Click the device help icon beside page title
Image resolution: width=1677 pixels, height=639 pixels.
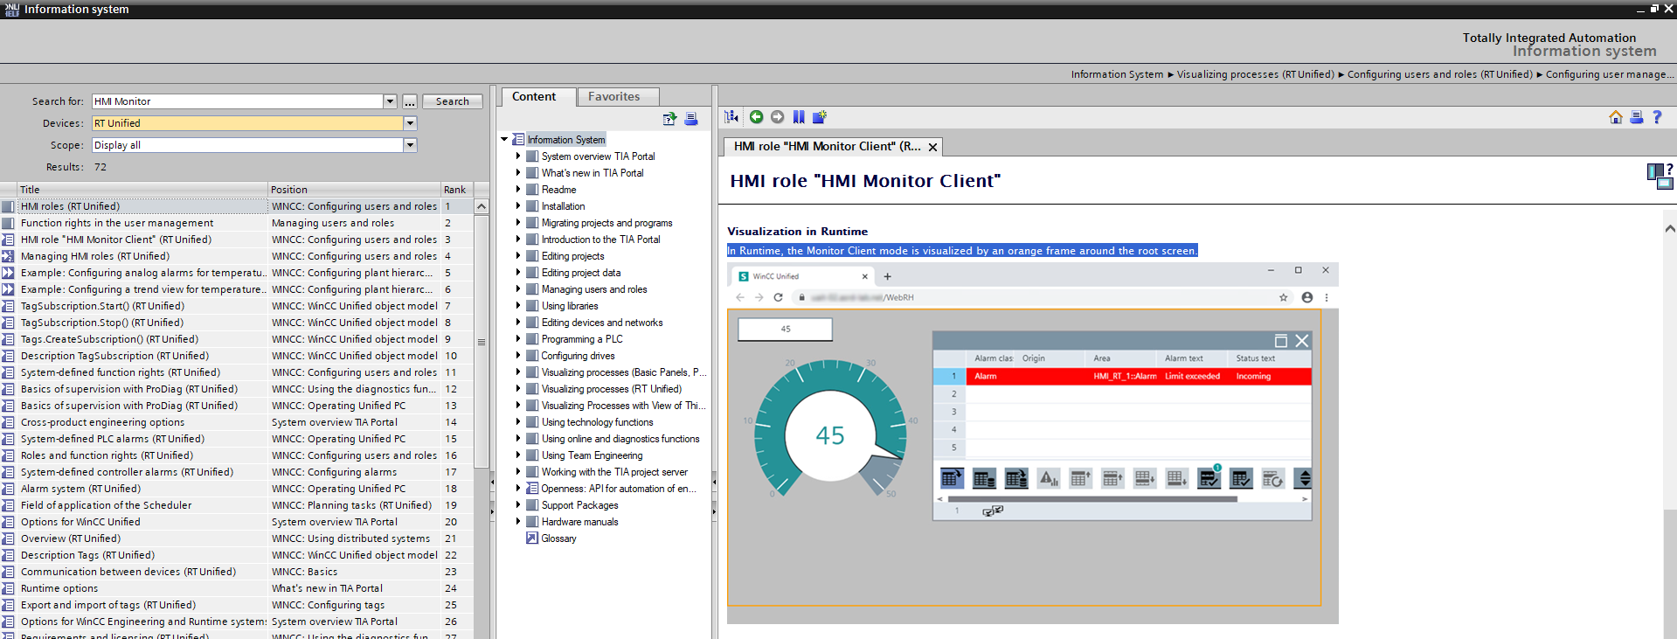(x=1659, y=176)
